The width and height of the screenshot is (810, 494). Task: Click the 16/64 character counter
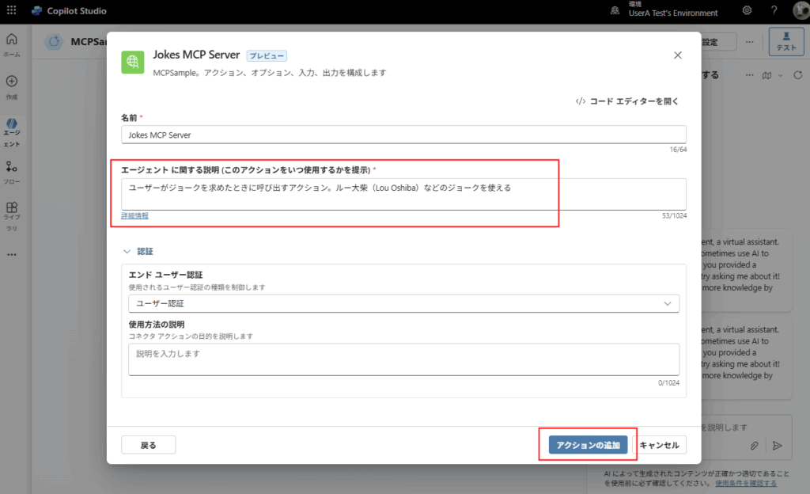pyautogui.click(x=678, y=150)
